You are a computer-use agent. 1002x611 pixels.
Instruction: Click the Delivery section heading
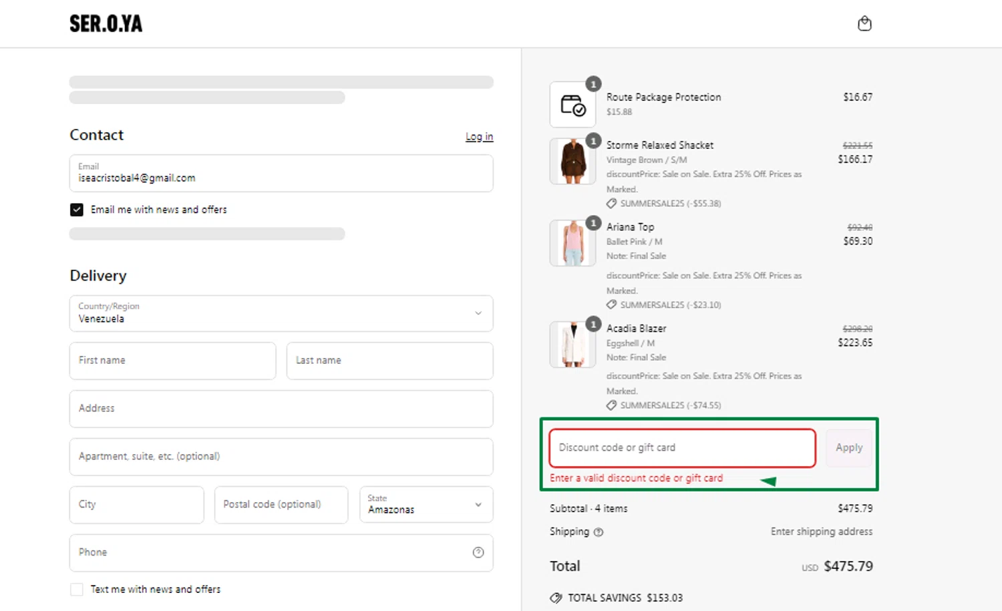click(x=98, y=276)
